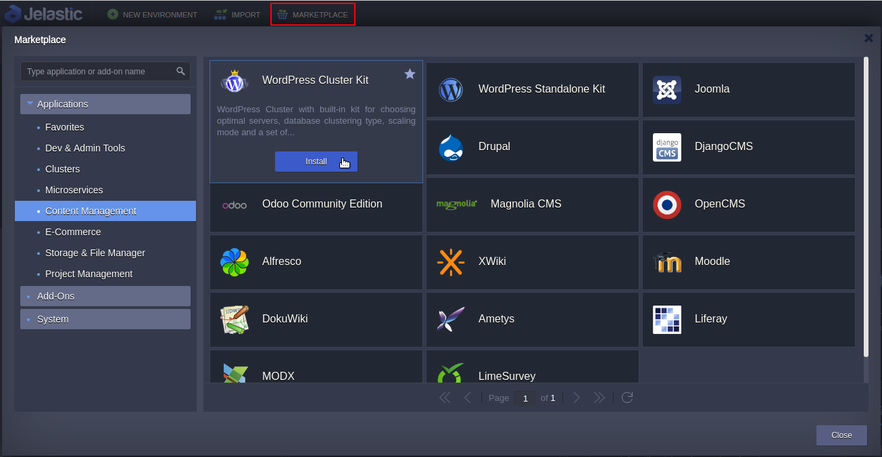
Task: Select the DokuWiki name text
Action: pyautogui.click(x=285, y=319)
